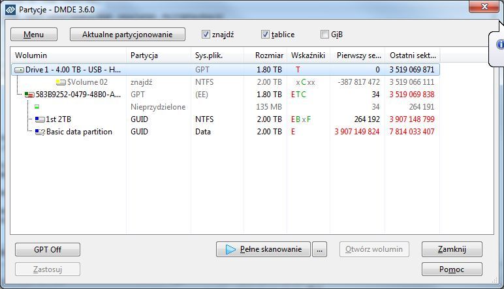
Task: Select the 583B9252-0479-48B0-A... GPT row
Action: pos(225,95)
